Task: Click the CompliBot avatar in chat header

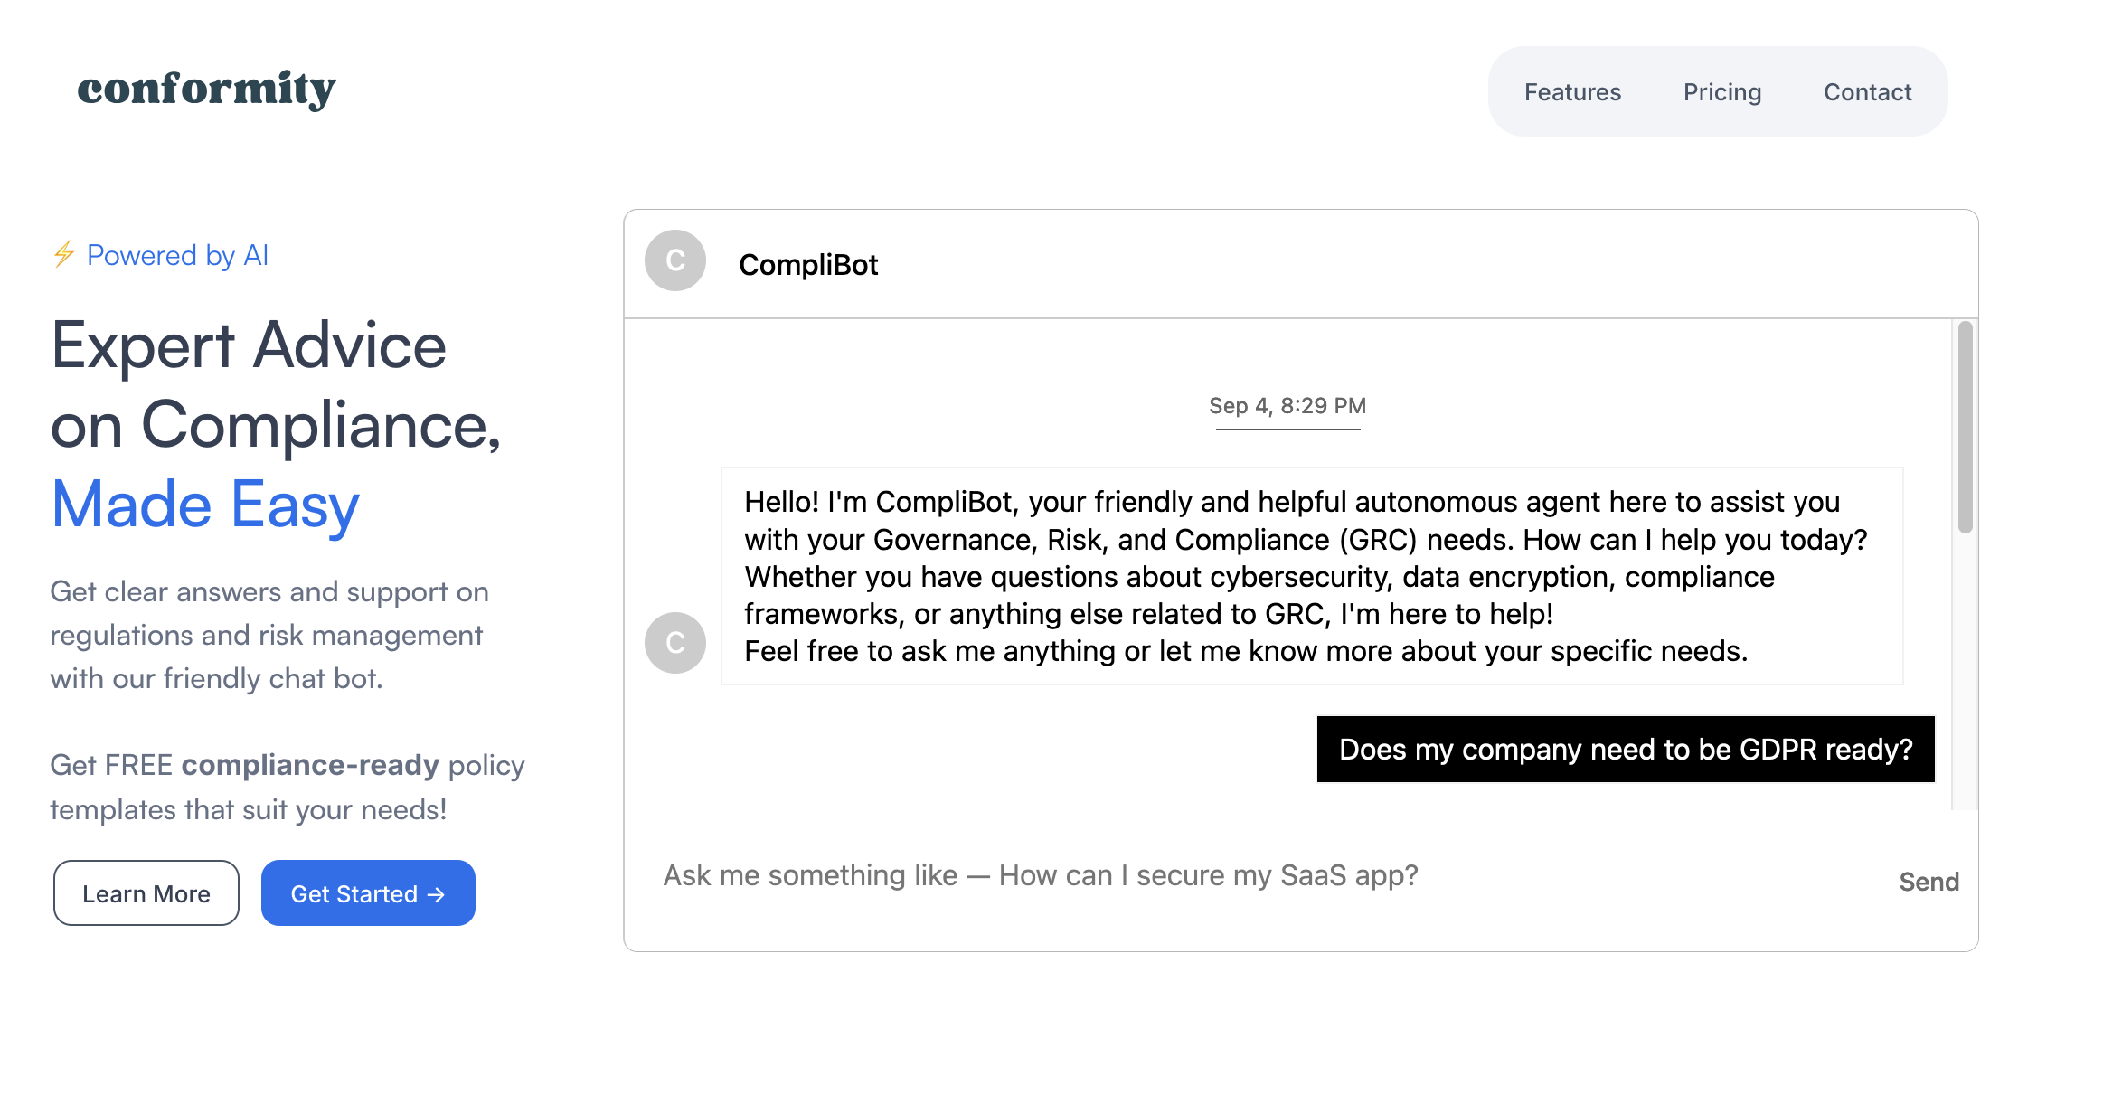Action: (674, 261)
